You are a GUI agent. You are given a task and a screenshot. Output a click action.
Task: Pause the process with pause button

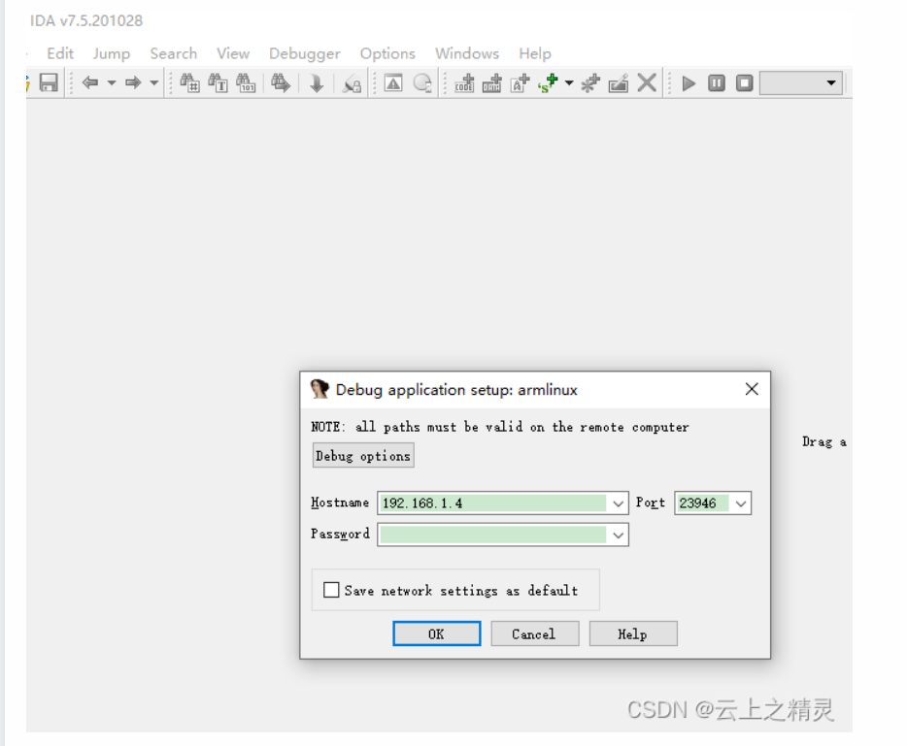click(716, 83)
